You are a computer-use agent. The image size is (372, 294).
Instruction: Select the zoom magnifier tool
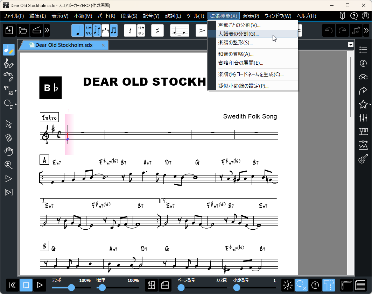pos(9,165)
